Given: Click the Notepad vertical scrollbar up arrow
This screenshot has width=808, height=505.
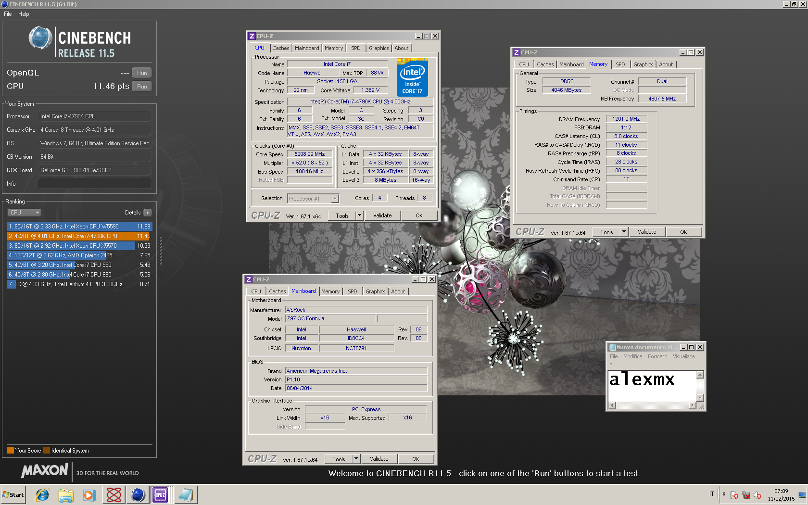Looking at the screenshot, I should (x=700, y=375).
